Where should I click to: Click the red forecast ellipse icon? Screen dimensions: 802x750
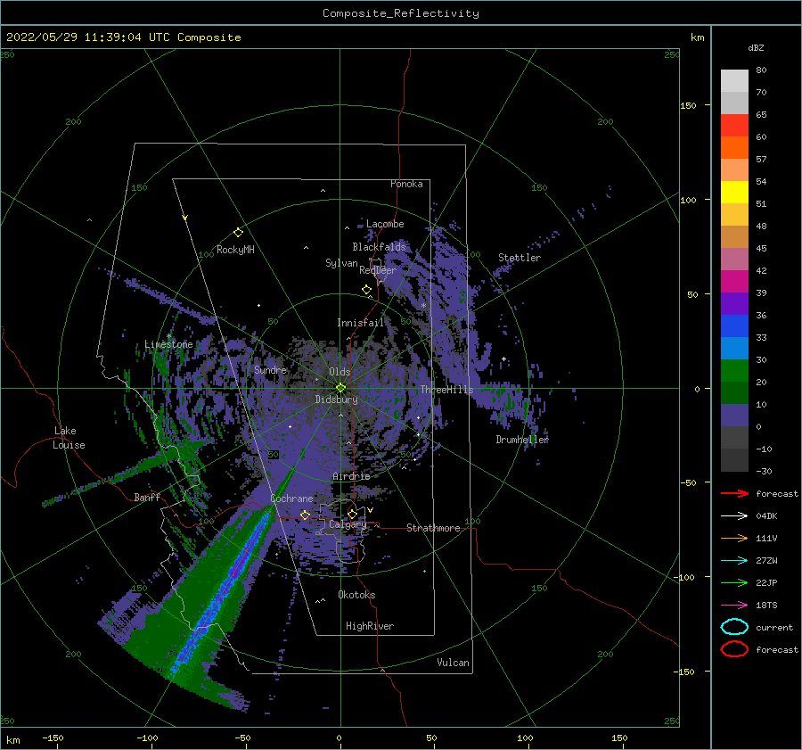(734, 649)
